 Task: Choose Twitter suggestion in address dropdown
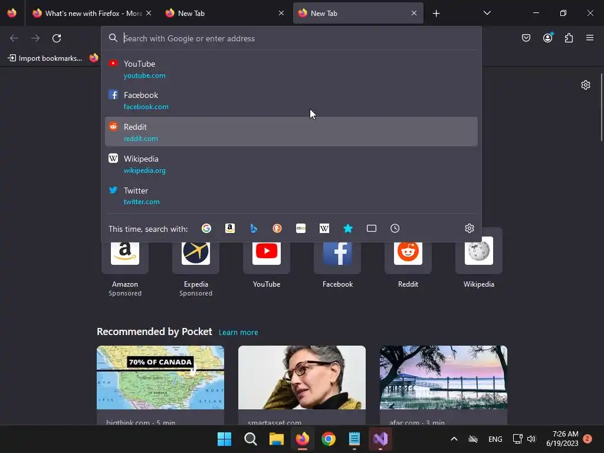point(291,196)
